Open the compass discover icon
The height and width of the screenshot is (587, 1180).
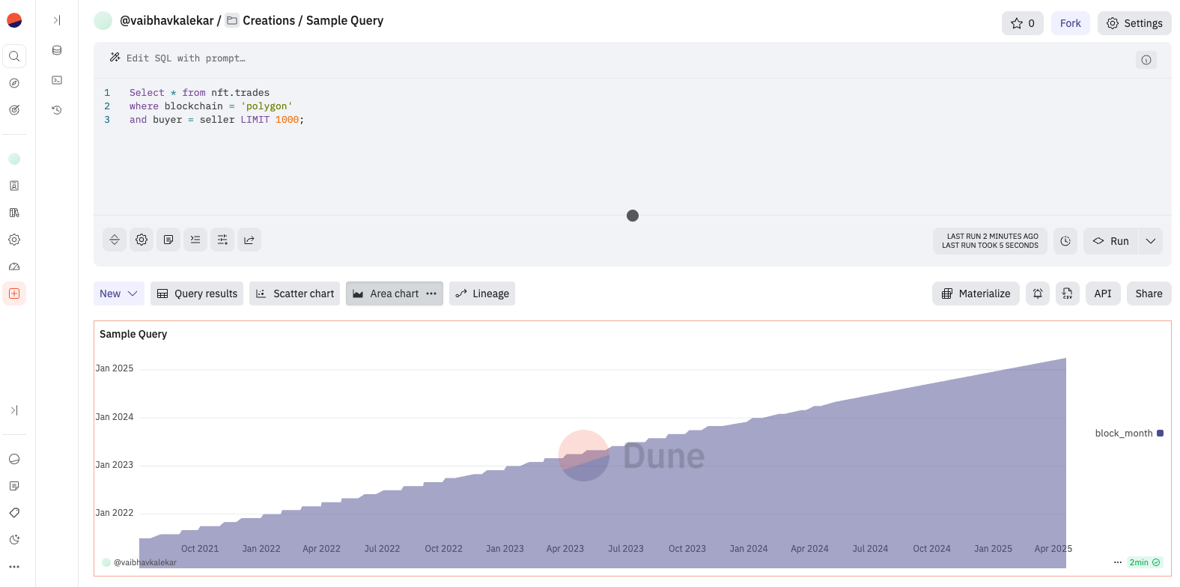tap(14, 83)
